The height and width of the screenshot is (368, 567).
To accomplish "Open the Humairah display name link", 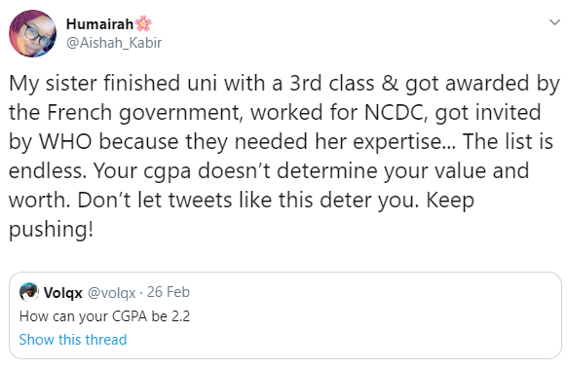I will coord(99,24).
